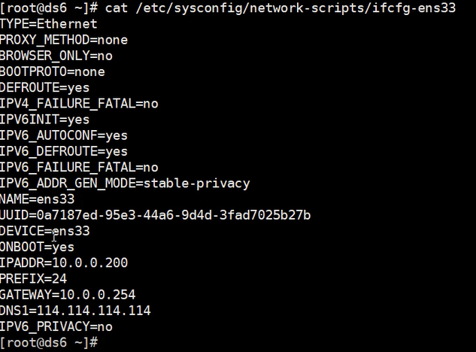
Task: Click the TYPE=Ethernet line
Action: (49, 23)
